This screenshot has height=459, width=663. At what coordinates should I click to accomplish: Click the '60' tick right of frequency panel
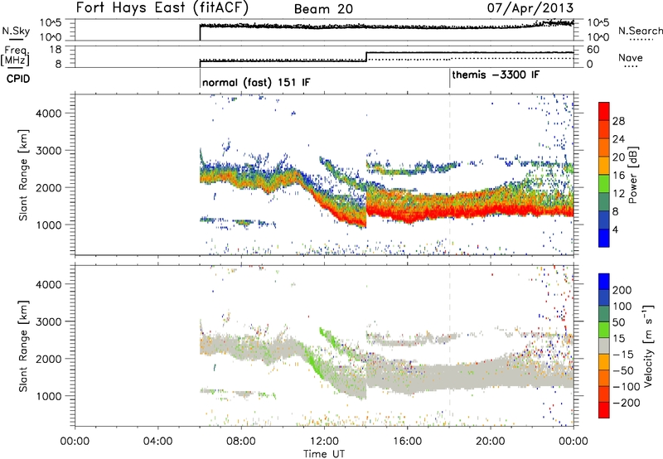point(593,50)
